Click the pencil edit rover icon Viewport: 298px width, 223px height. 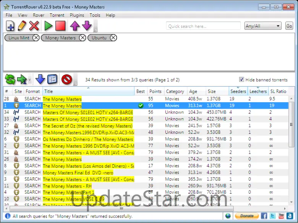(x=22, y=26)
